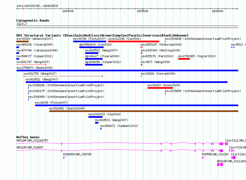
Task: Select dgv608n54 (Cooper2011) variant label
Action: (x=103, y=62)
